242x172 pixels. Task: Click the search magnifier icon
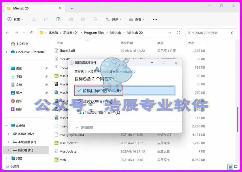pos(232,33)
